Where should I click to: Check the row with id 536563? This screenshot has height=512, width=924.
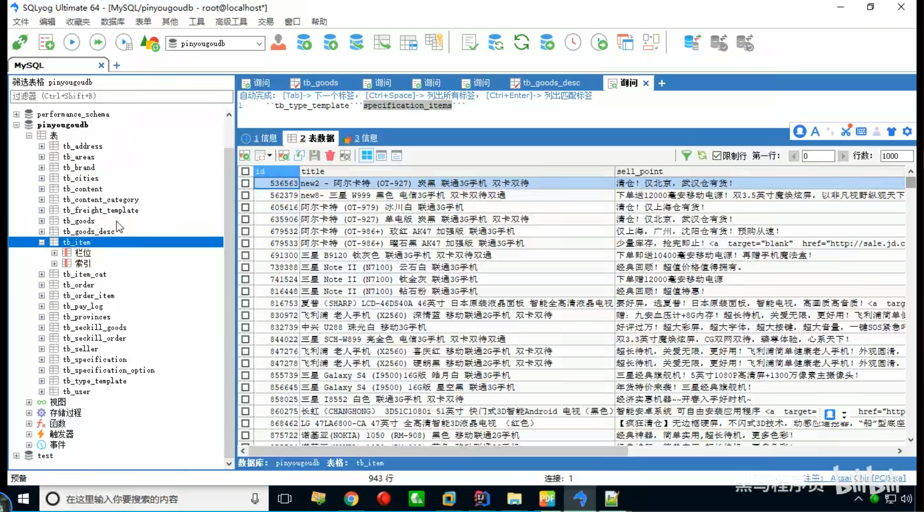[x=245, y=183]
